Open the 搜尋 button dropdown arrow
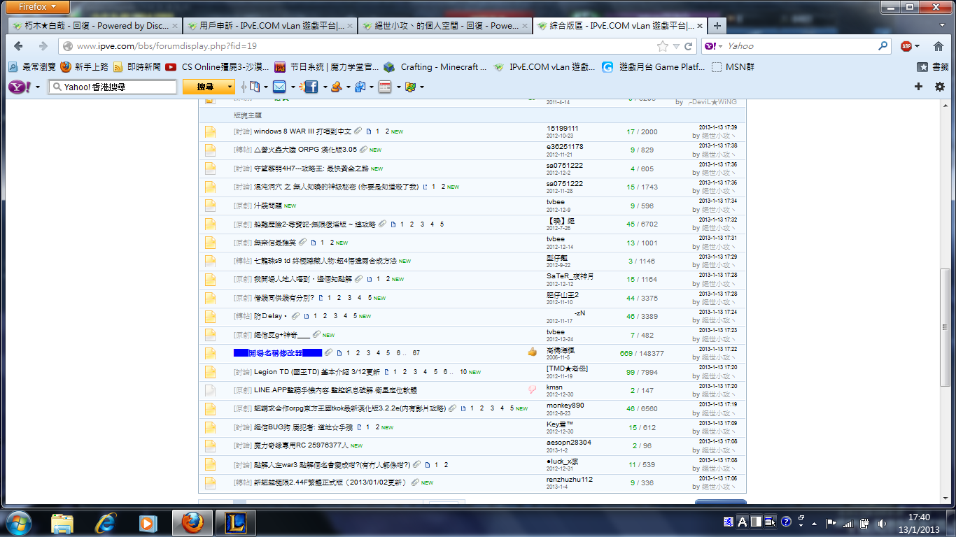956x537 pixels. click(230, 87)
